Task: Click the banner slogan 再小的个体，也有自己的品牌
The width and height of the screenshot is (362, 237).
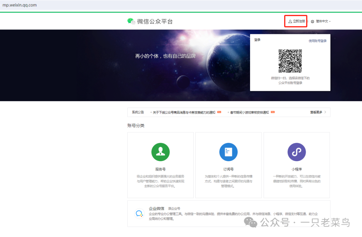Action: click(165, 56)
